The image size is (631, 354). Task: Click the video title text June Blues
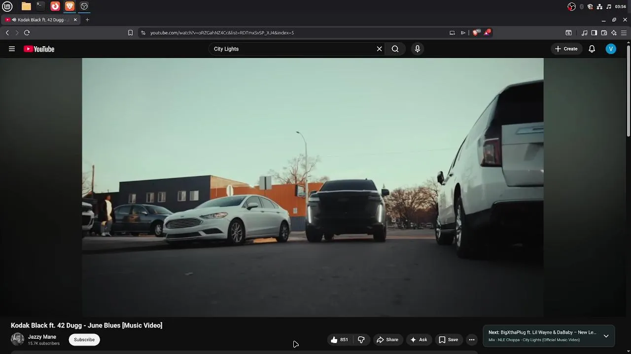click(104, 325)
